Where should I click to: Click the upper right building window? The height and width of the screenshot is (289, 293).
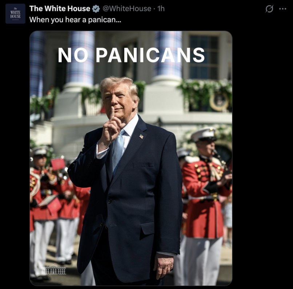coord(204,58)
